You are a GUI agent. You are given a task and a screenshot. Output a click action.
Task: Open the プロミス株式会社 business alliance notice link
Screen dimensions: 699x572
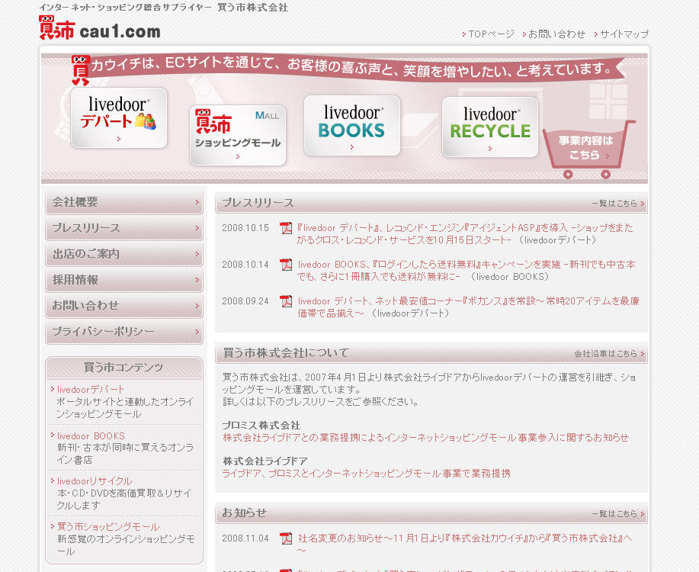(x=426, y=438)
